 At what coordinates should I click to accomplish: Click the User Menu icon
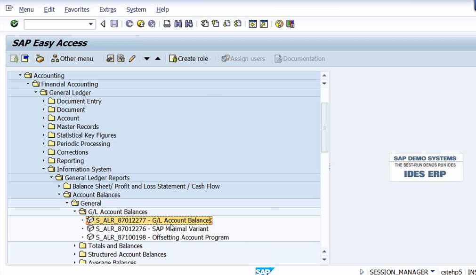pyautogui.click(x=14, y=58)
